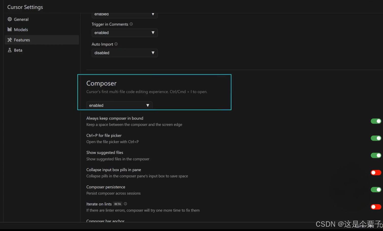Click the Beta flask icon

[x=10, y=50]
